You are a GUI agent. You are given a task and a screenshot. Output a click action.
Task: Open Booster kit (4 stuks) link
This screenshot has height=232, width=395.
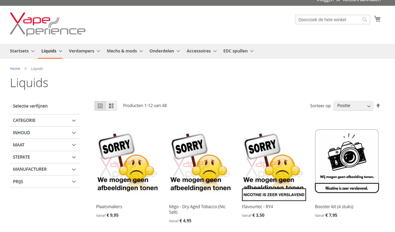(x=334, y=206)
